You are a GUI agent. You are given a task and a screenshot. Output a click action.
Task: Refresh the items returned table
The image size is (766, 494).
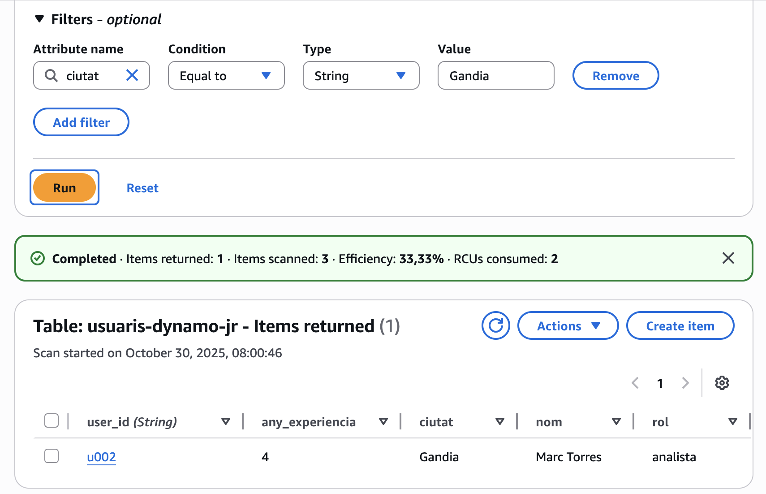(495, 325)
